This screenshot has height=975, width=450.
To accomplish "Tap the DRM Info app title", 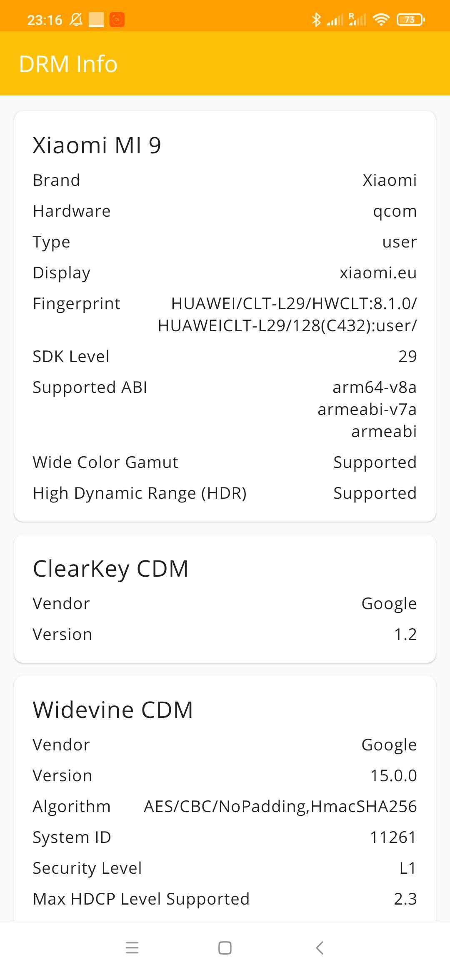I will click(68, 64).
